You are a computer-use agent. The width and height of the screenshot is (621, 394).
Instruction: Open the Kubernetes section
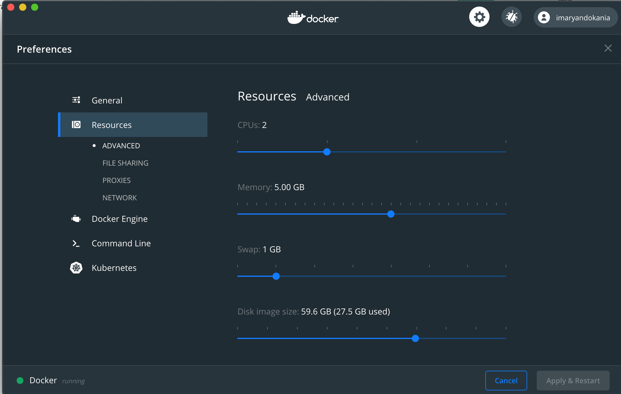pyautogui.click(x=114, y=268)
